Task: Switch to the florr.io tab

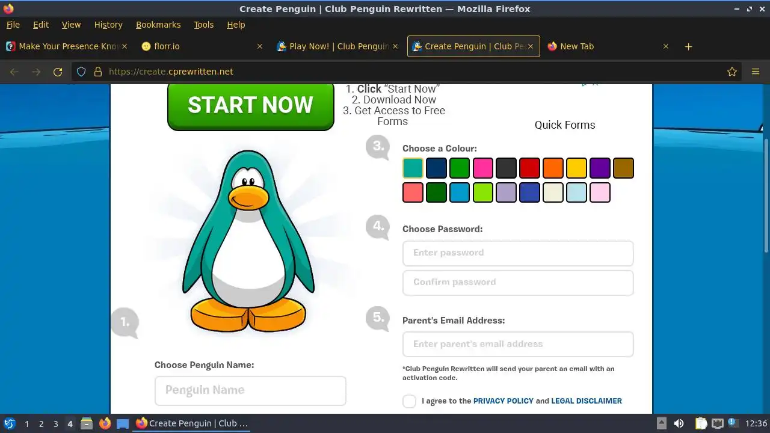Action: (202, 46)
